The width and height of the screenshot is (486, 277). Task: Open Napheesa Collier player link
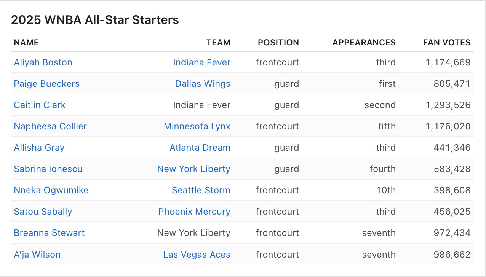[50, 126]
